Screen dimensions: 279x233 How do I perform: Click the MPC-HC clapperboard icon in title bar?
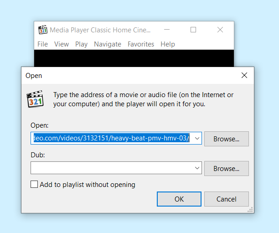pos(43,30)
